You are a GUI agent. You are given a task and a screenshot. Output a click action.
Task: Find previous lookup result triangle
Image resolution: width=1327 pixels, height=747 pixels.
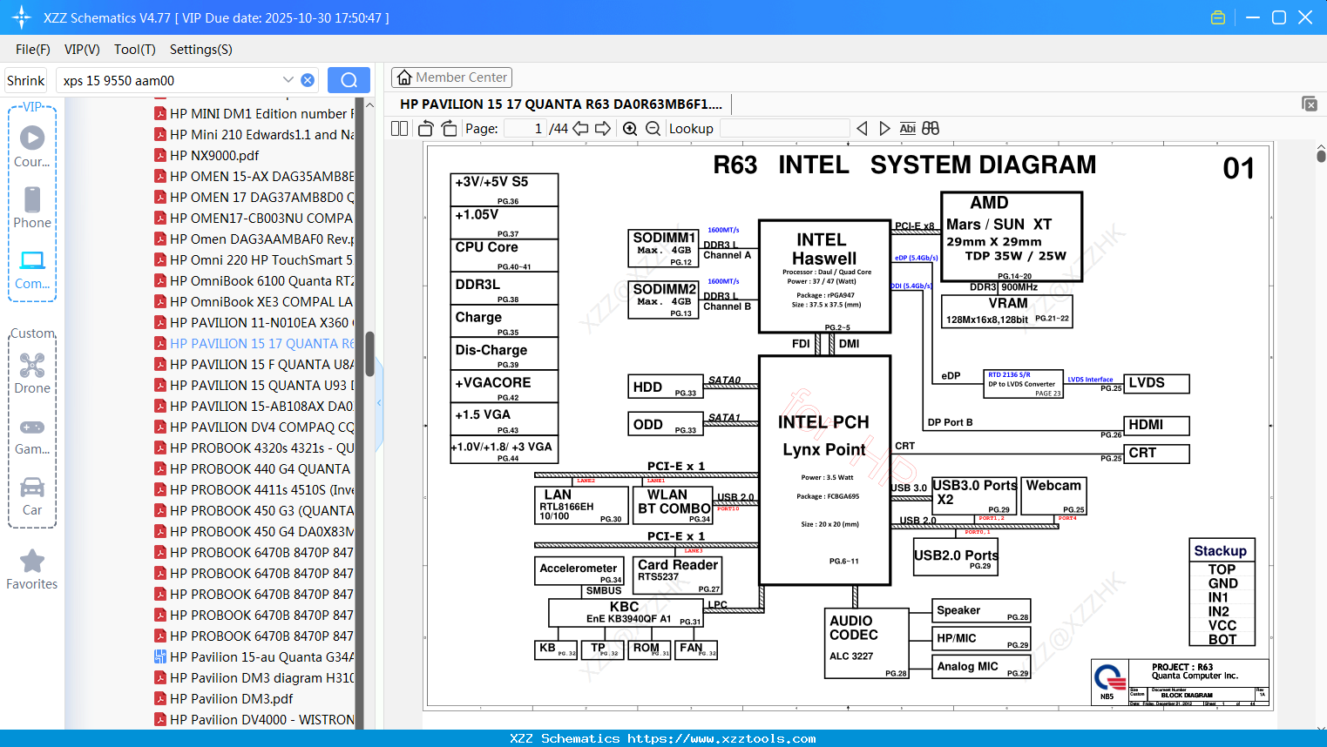[862, 129]
